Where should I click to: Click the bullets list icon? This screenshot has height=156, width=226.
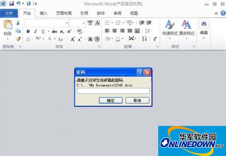click(107, 23)
